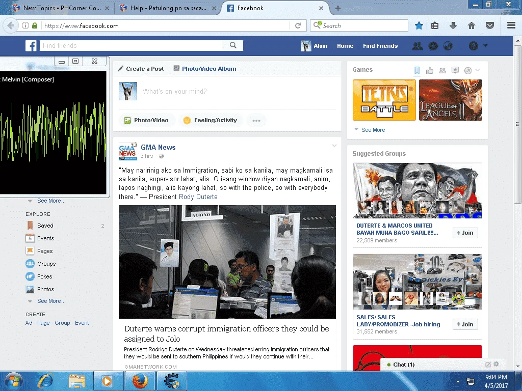Open the Friend Requests icon
The width and height of the screenshot is (522, 391).
pos(417,46)
